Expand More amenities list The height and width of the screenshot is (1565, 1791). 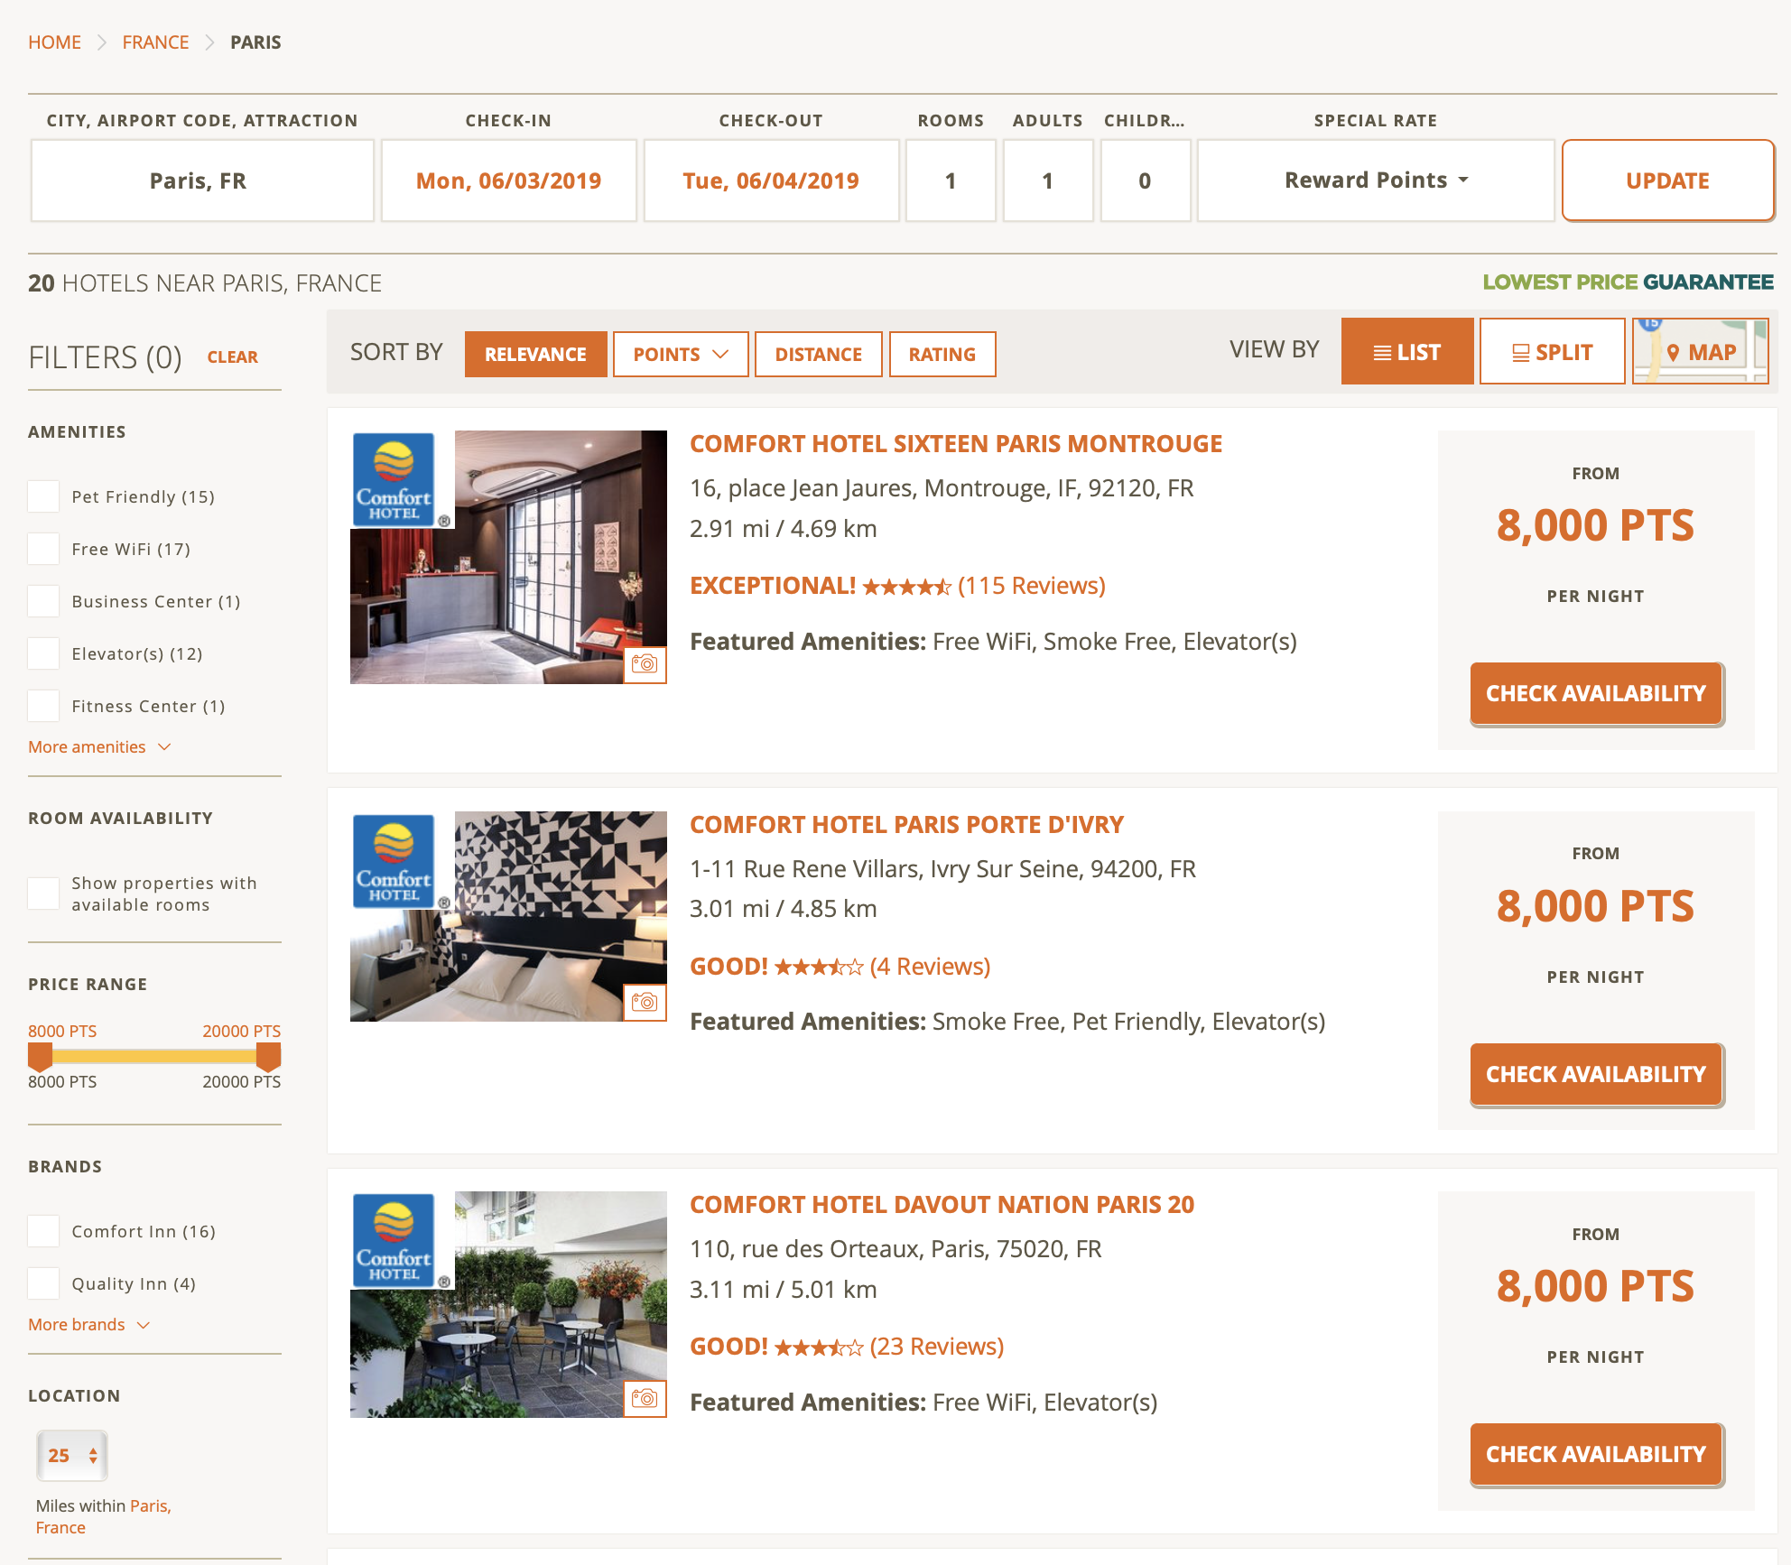click(99, 747)
